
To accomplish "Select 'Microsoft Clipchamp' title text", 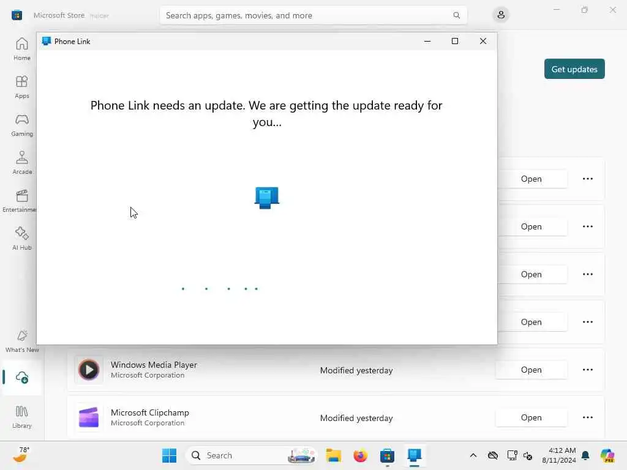I will (149, 412).
